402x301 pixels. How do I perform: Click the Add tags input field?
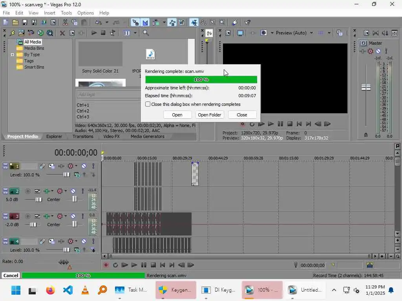pyautogui.click(x=108, y=94)
